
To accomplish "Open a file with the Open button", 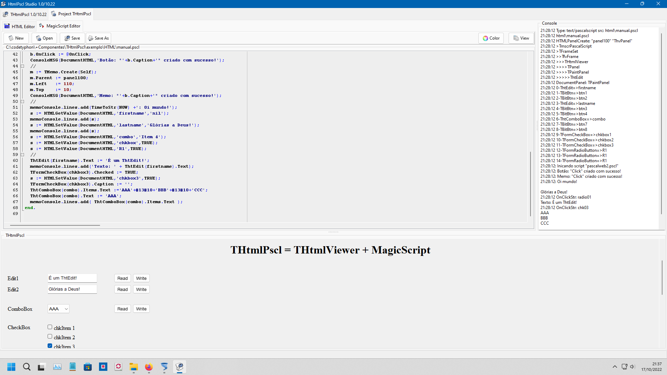I will point(44,38).
